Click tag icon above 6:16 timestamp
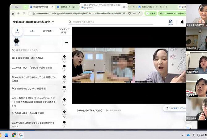 64,87
